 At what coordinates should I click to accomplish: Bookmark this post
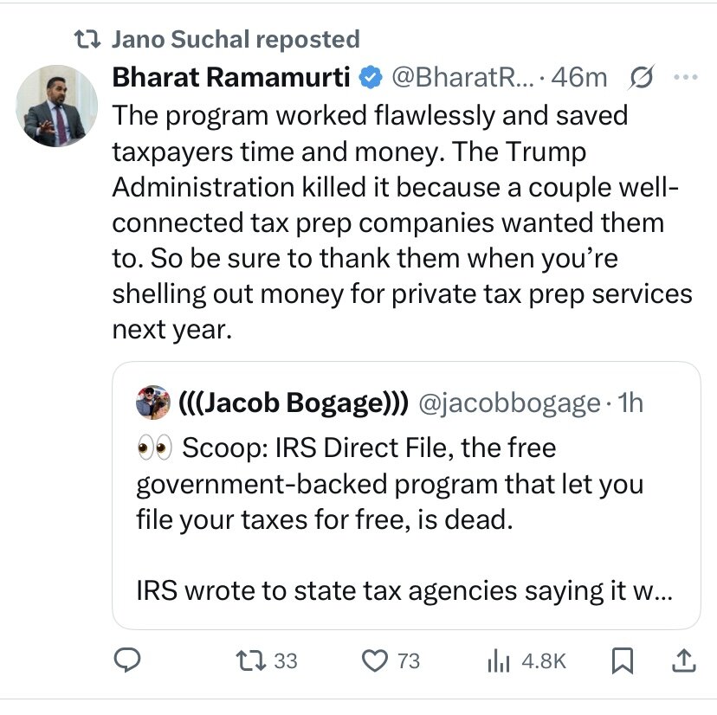(621, 661)
